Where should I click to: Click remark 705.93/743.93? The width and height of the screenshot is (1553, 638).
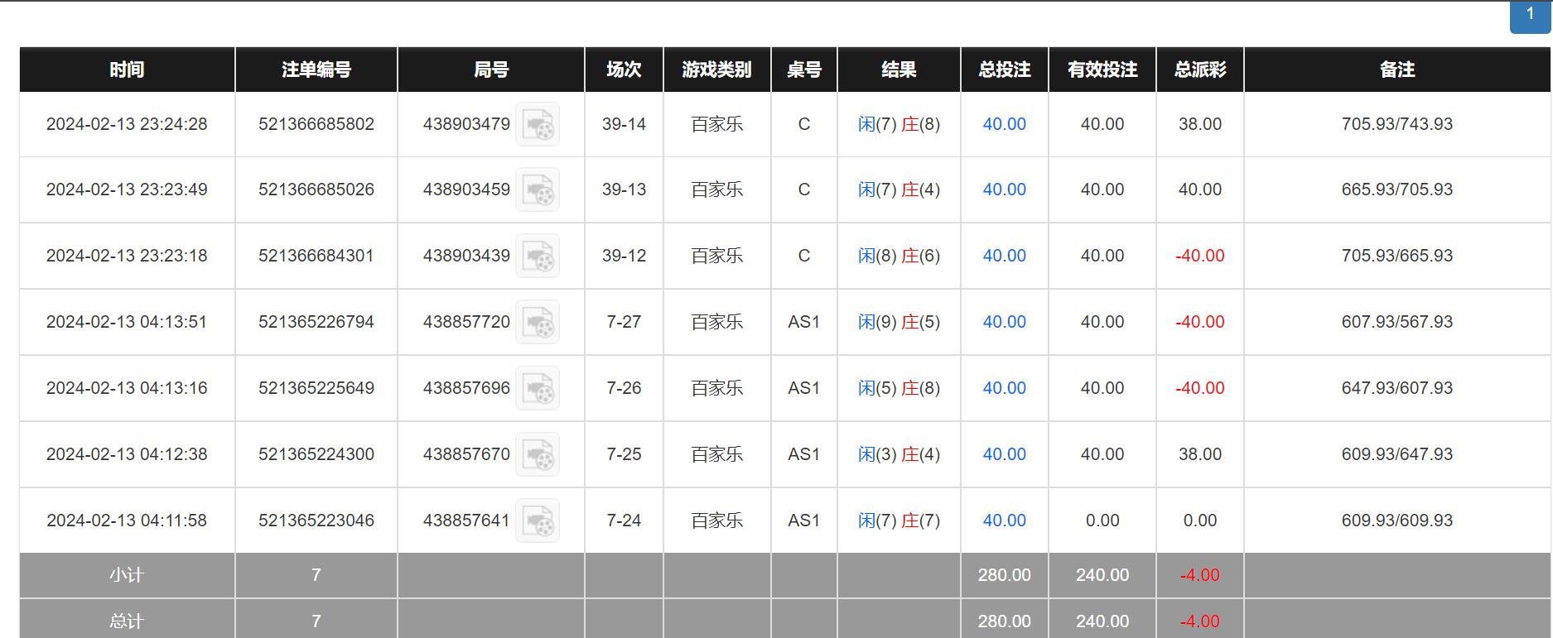[x=1397, y=124]
